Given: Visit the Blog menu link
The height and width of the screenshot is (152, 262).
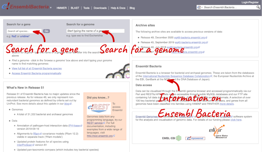Looking at the screenshot, I should [132, 8].
